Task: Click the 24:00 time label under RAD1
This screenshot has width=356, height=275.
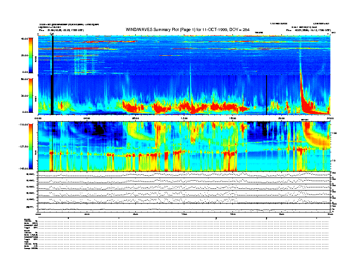Action: click(x=330, y=118)
